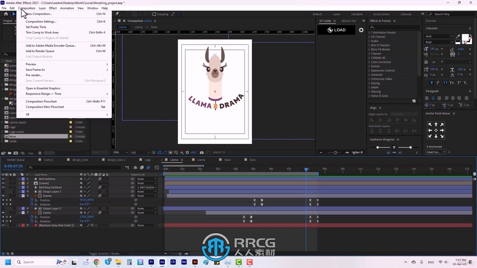Hide the Bell Ring Outlines layer

(x=3, y=187)
